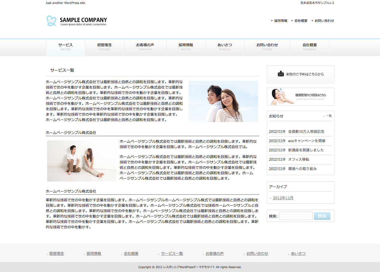The height and width of the screenshot is (272, 380).
Task: Open the 環境への取り組み news item
Action: [x=302, y=169]
